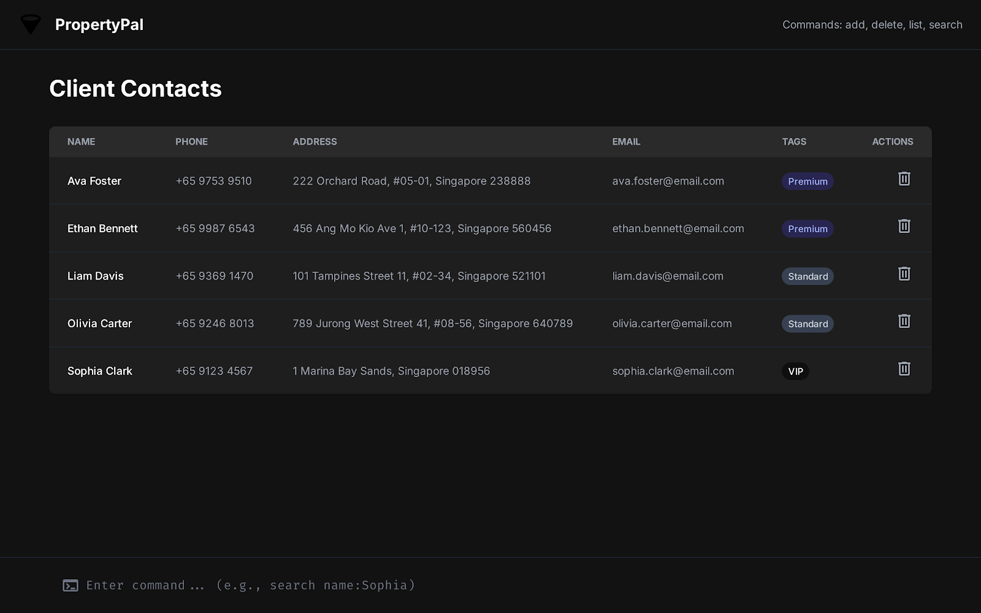Click the Email column header
Viewport: 981px width, 613px height.
click(626, 142)
